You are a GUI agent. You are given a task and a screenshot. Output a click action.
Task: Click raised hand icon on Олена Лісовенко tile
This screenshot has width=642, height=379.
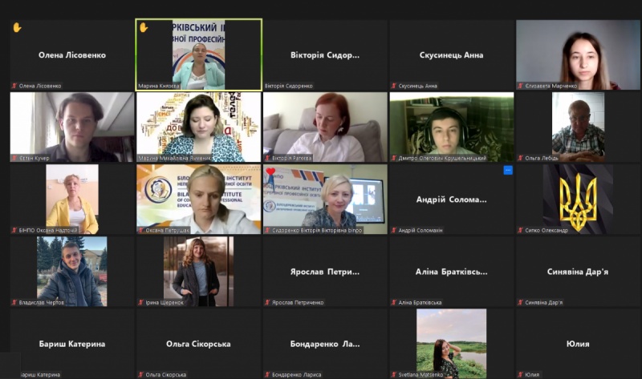[x=17, y=27]
